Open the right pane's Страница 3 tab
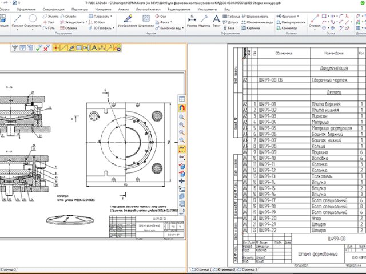Viewport: 366px width, 274px height. point(248,269)
